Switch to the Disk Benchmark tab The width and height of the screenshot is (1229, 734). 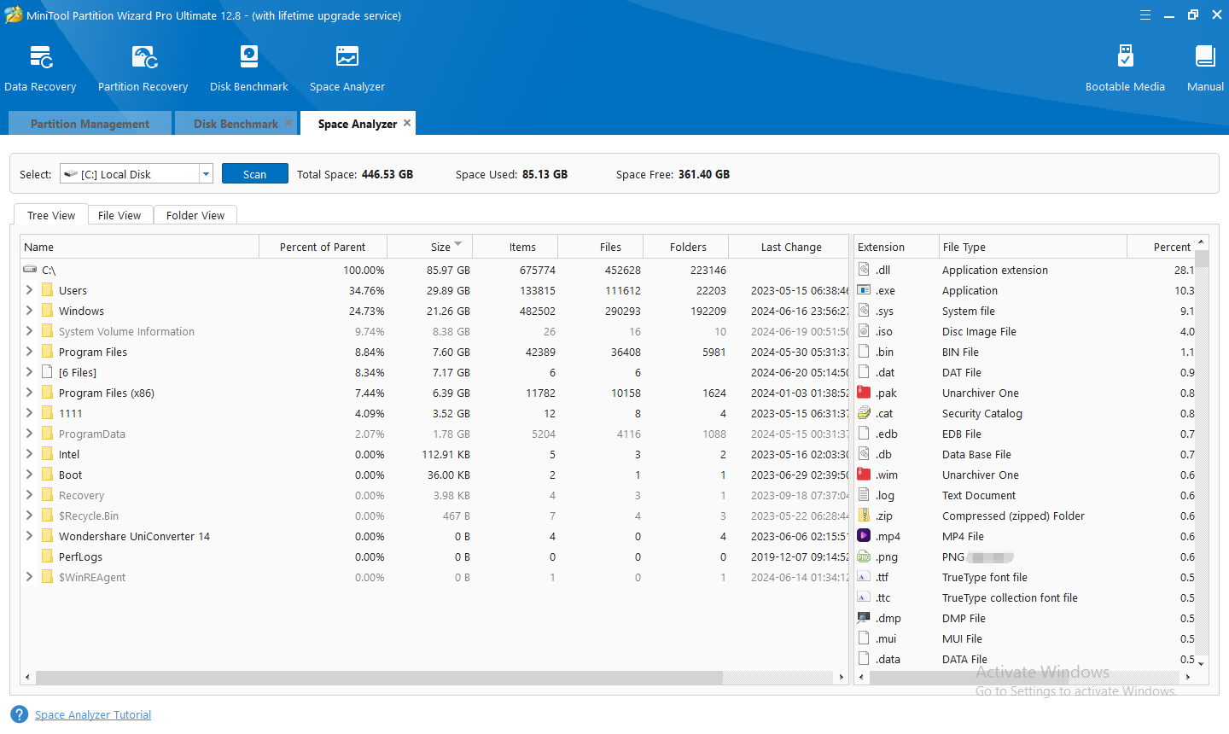(x=236, y=124)
